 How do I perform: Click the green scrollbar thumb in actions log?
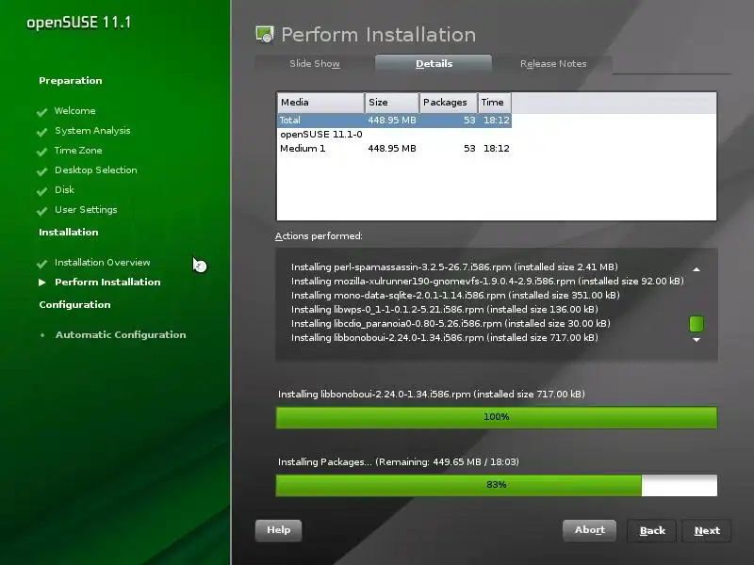[x=697, y=324]
